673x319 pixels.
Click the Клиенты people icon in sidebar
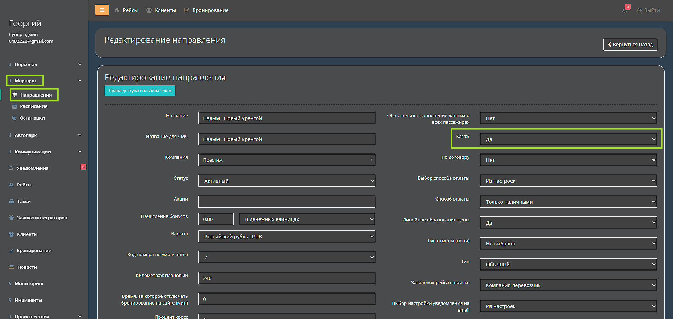point(11,234)
